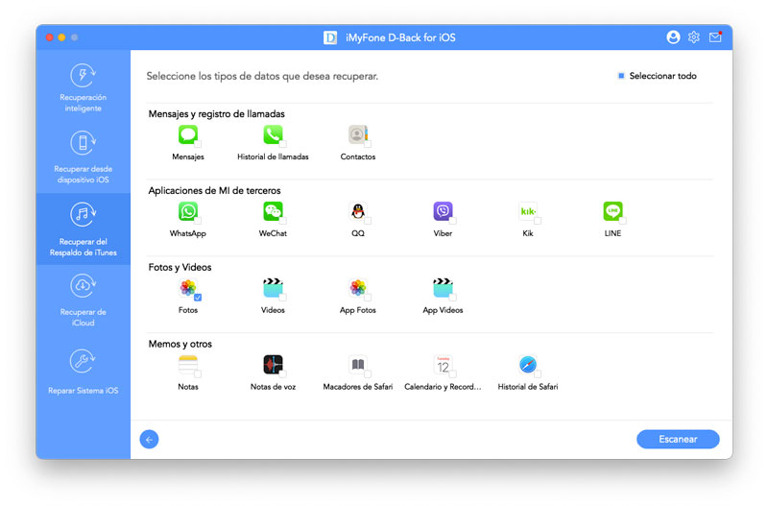Open Reparar Sistema iOS section
The height and width of the screenshot is (506, 768).
coord(83,373)
